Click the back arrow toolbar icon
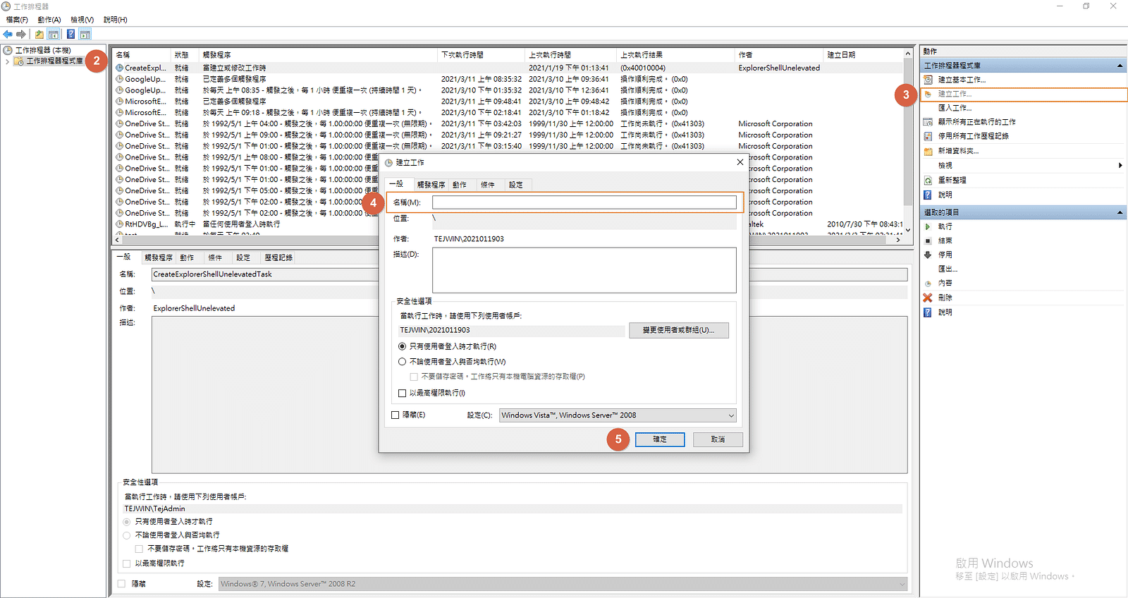The height and width of the screenshot is (598, 1128). (8, 34)
